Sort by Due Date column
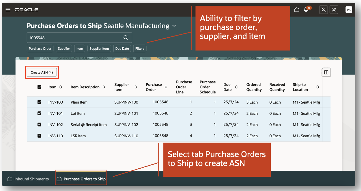Screen dimensions: 361x191 (236, 87)
